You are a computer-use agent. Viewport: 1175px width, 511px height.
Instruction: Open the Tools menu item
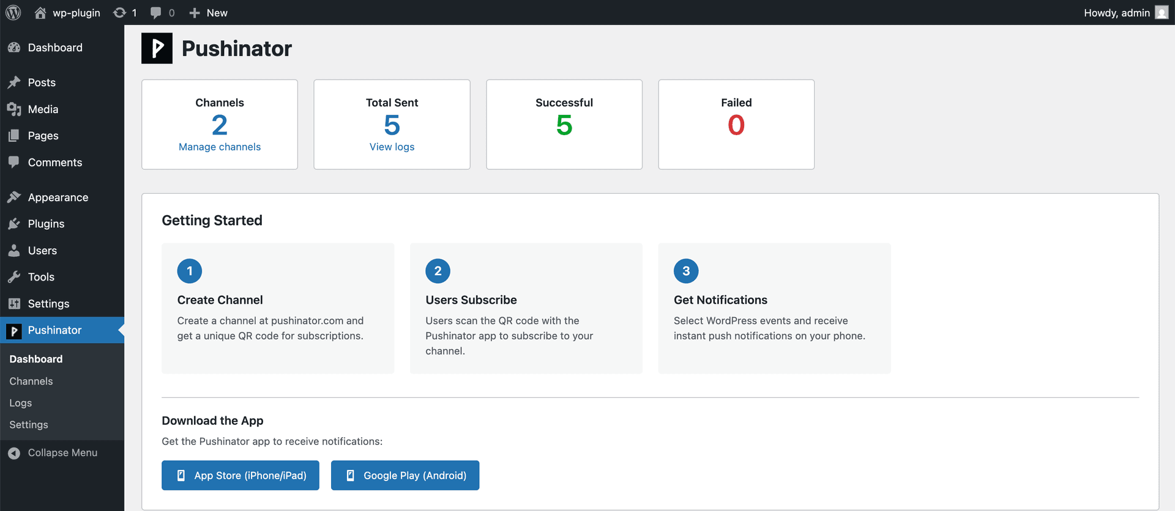(62, 277)
